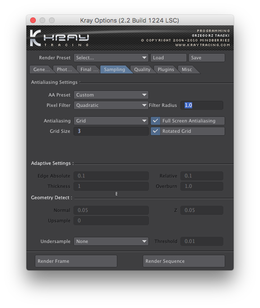Click the Save preset button
This screenshot has width=260, height=308.
coord(207,58)
